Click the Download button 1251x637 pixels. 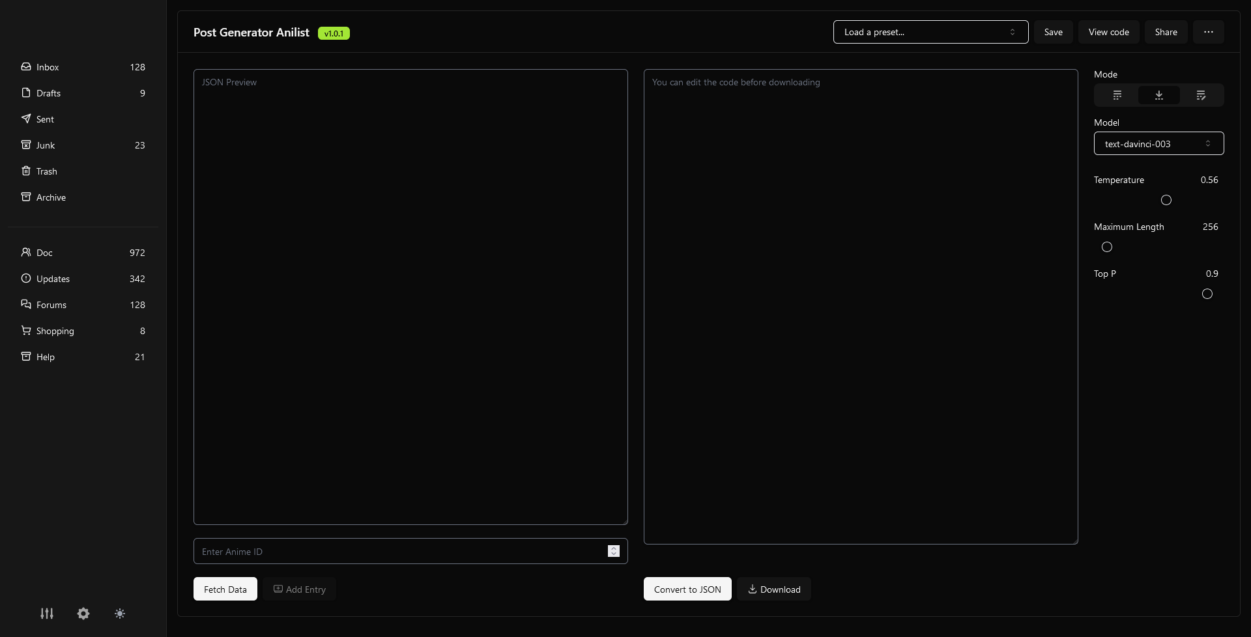tap(774, 589)
